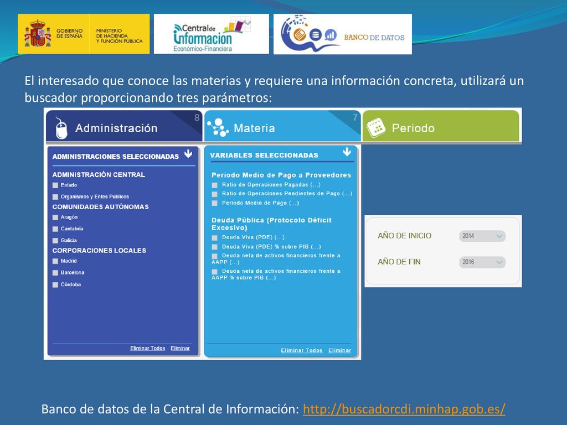Collapse Variables Seleccionadas with down arrow
This screenshot has width=567, height=425.
point(347,152)
